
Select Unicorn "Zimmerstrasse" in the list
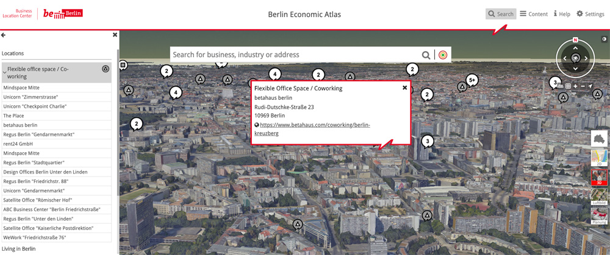click(x=56, y=97)
